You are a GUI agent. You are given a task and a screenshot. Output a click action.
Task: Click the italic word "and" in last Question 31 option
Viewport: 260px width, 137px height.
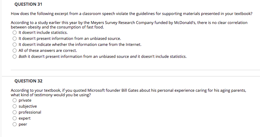[133, 56]
